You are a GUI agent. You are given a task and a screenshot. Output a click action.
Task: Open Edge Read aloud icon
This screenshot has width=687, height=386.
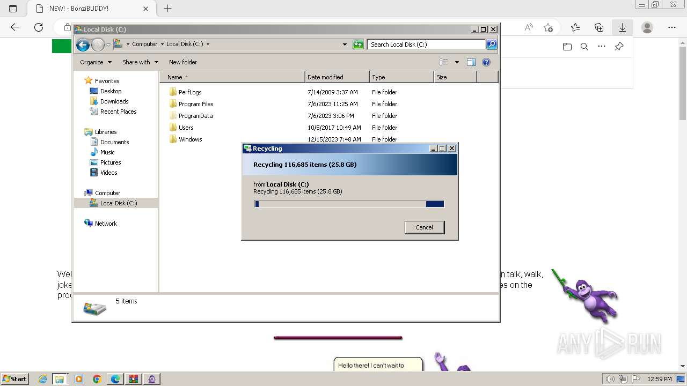tap(529, 27)
